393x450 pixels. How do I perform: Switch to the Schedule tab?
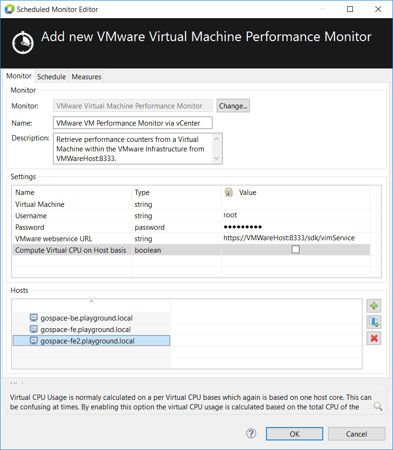tap(52, 76)
